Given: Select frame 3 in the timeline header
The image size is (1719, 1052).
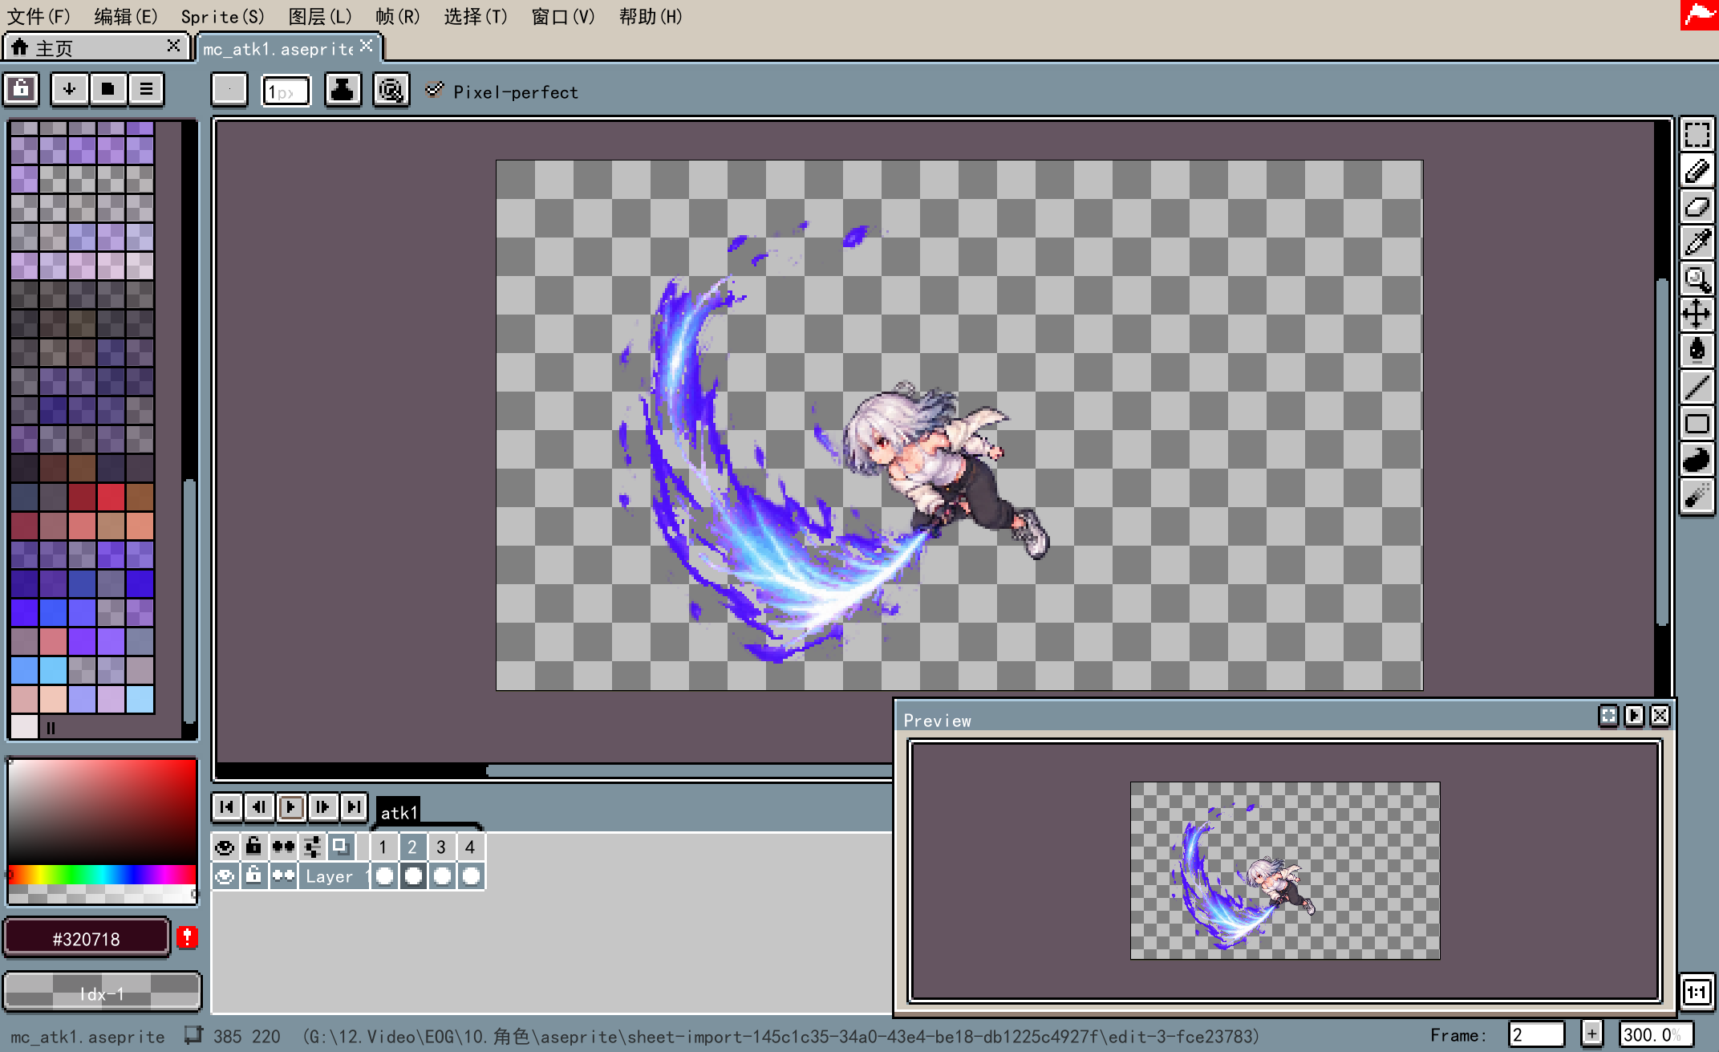Looking at the screenshot, I should click(441, 847).
